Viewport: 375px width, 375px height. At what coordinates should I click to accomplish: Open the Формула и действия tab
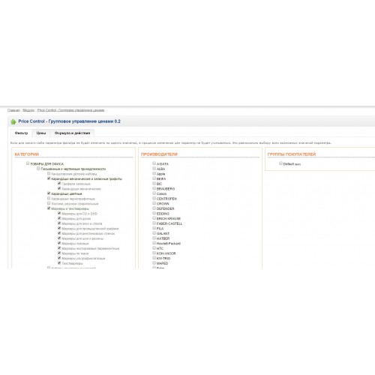[72, 133]
